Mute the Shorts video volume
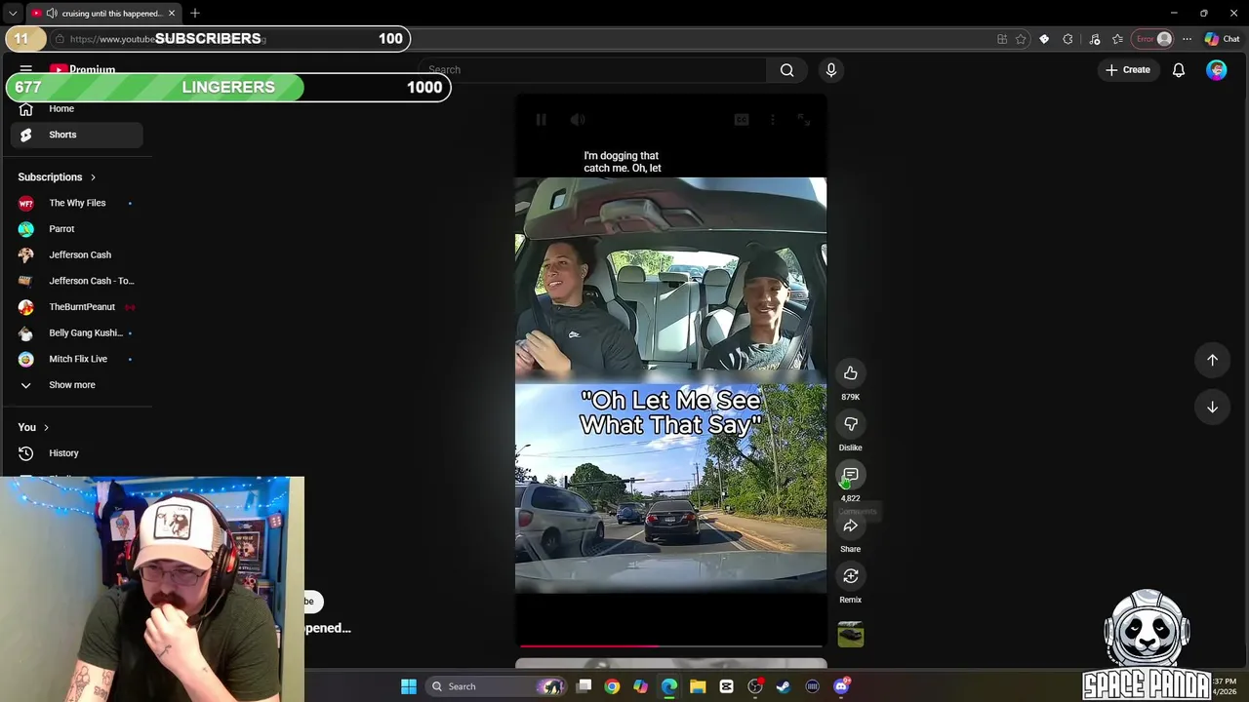The width and height of the screenshot is (1249, 702). pos(578,120)
